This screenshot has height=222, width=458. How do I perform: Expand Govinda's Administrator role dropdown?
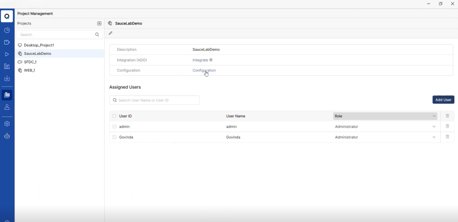(434, 137)
